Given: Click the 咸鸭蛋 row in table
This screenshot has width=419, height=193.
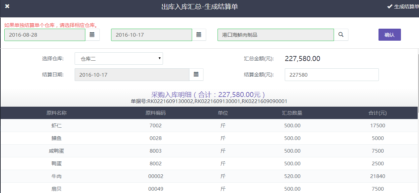Looking at the screenshot, I should pos(56,151).
